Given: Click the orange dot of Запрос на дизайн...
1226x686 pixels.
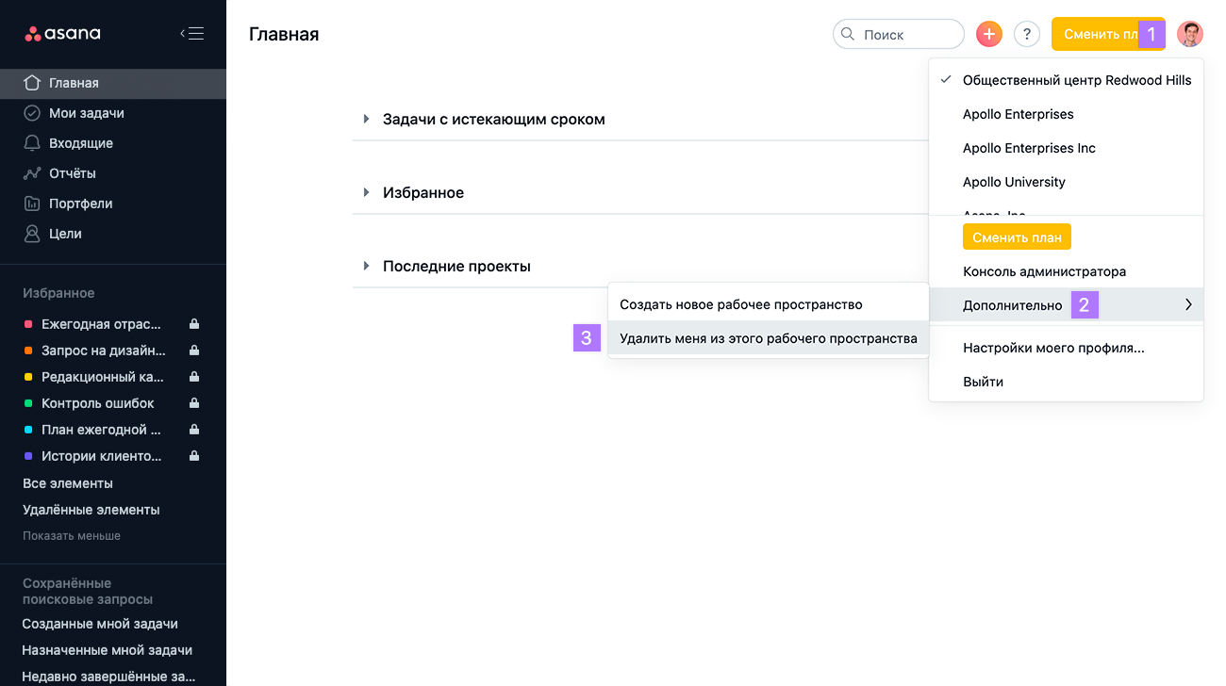Looking at the screenshot, I should (x=28, y=351).
